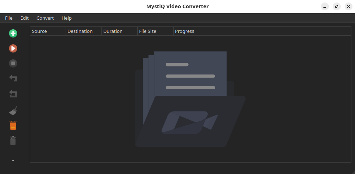Expand the toolbar overflow chevron
Screen dimensions: 355x174
(13, 160)
